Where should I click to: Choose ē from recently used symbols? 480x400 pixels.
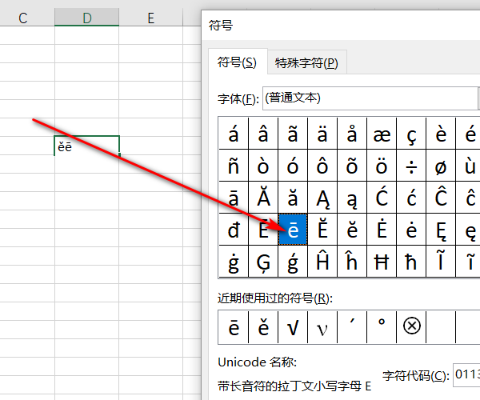coord(234,327)
